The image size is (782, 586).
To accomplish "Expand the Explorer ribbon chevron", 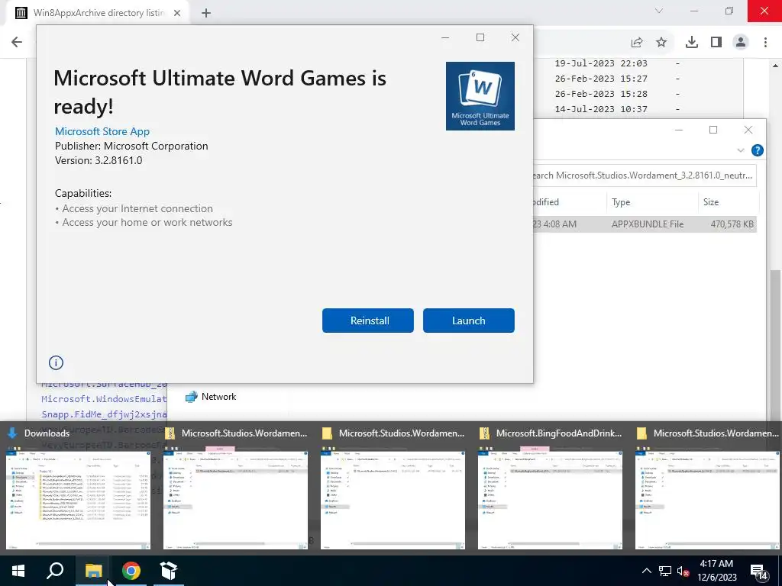I will 741,150.
